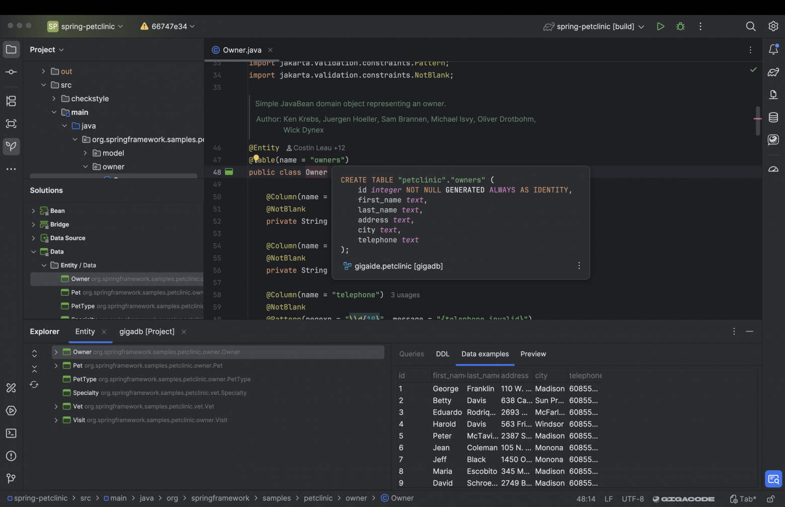The image size is (785, 507).
Task: Open the spring-petclinic project dropdown
Action: [86, 26]
